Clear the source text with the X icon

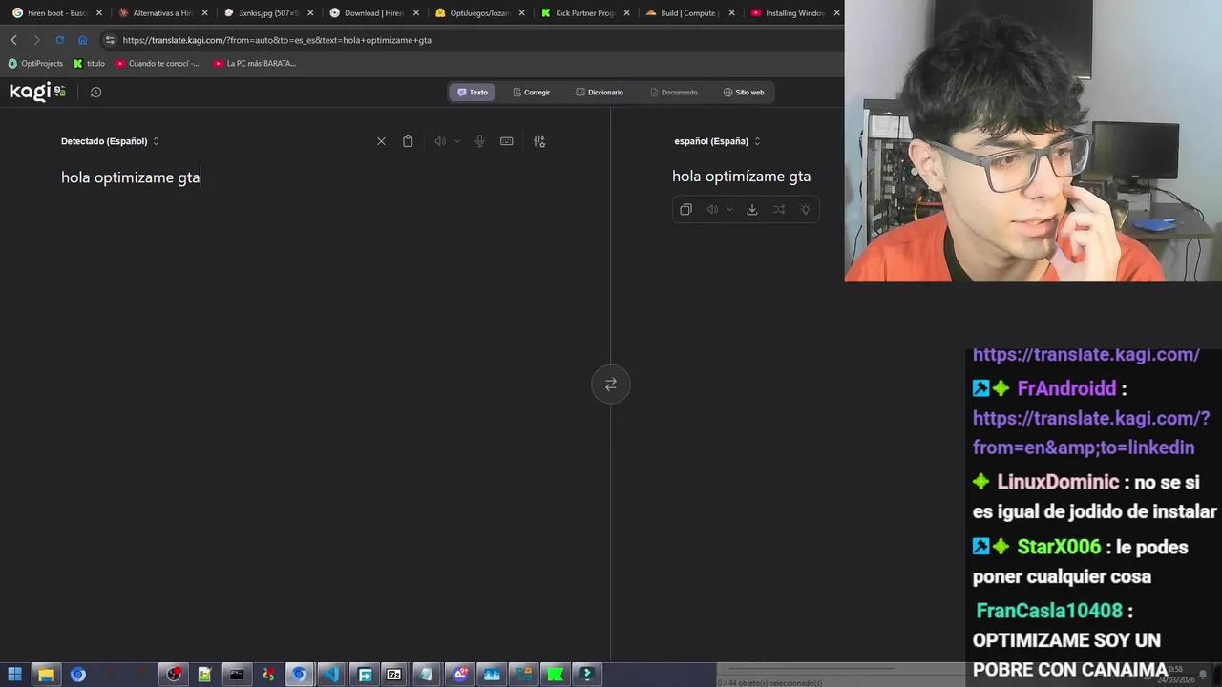[381, 141]
